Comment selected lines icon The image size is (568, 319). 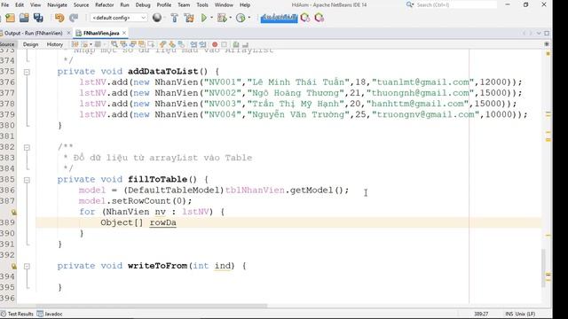[236, 44]
